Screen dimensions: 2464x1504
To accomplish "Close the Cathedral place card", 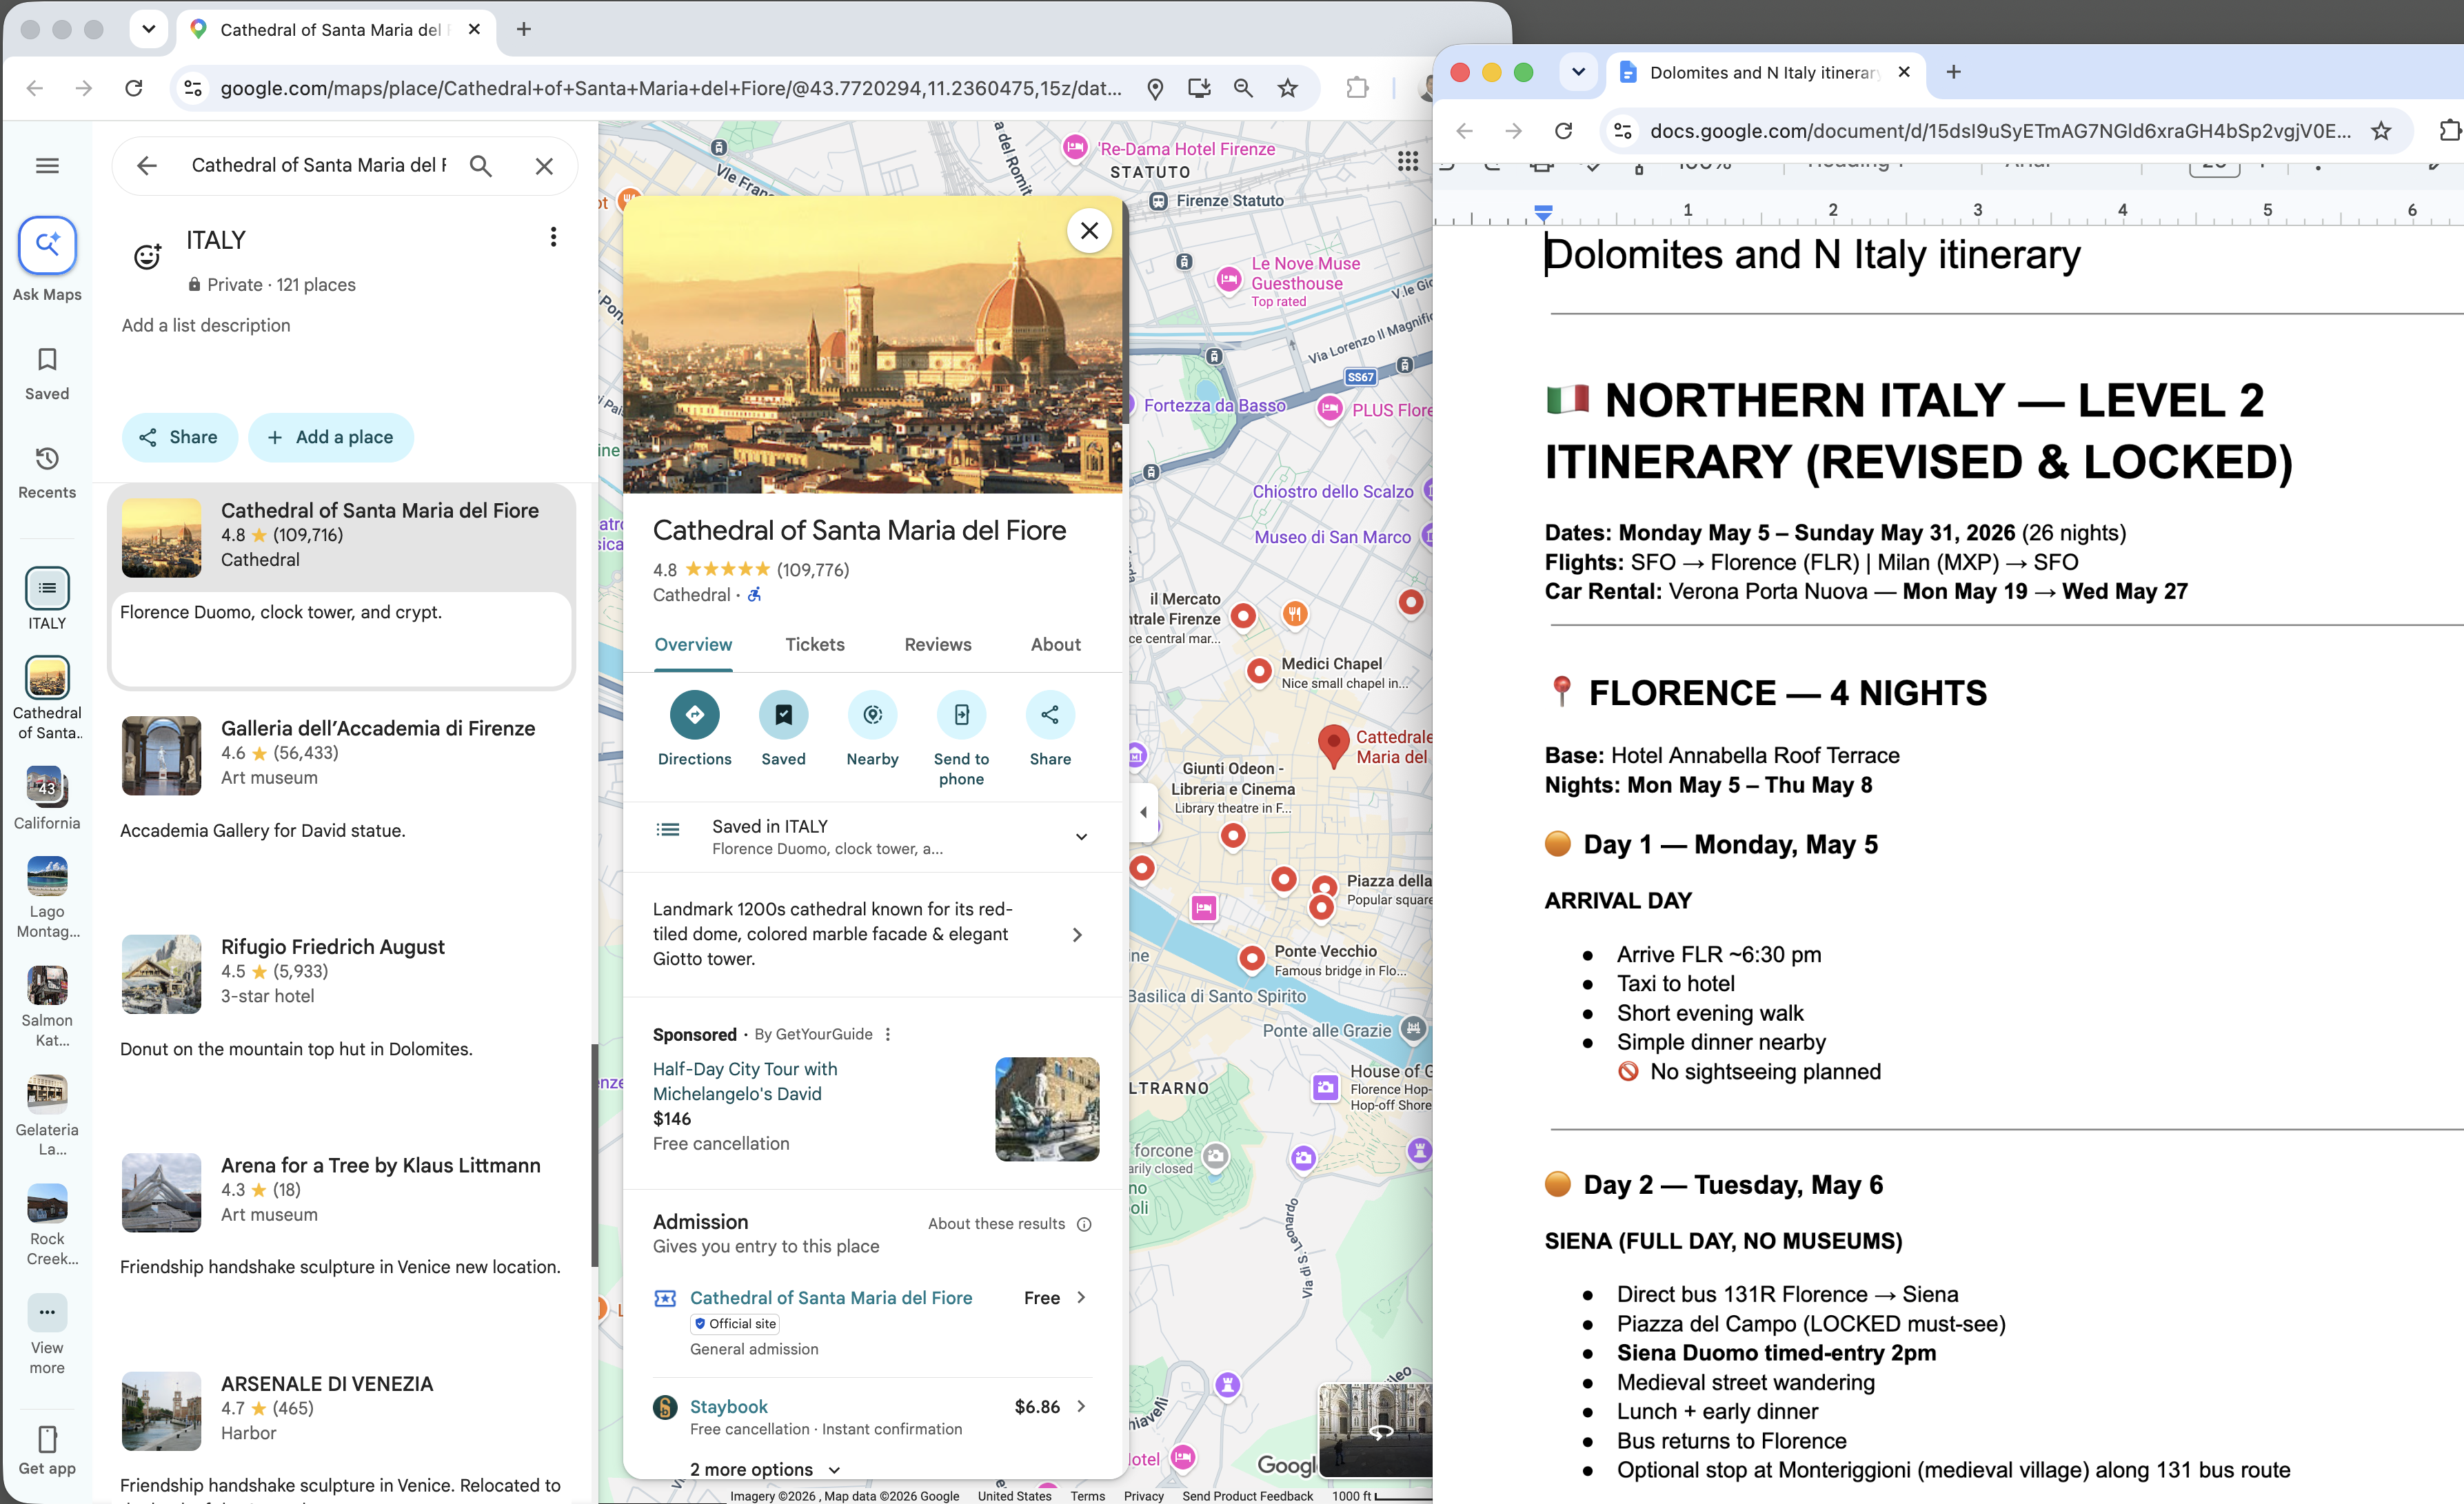I will pyautogui.click(x=1089, y=231).
